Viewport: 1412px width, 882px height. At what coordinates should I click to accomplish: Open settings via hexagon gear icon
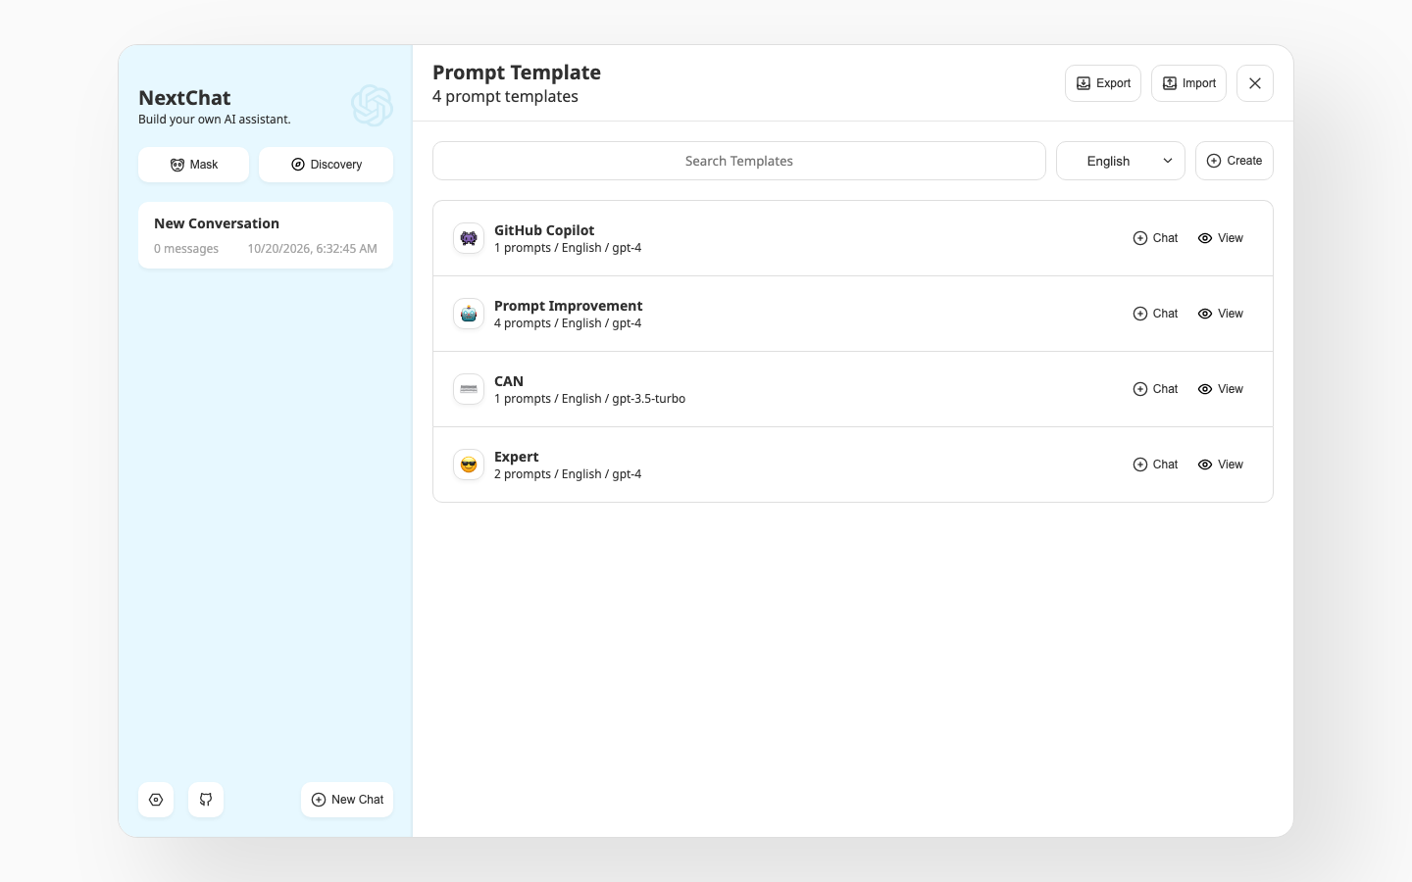pos(156,800)
